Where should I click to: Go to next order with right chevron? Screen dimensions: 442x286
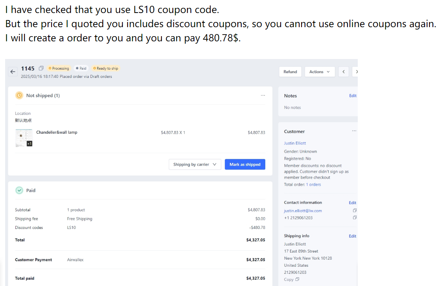(x=356, y=72)
